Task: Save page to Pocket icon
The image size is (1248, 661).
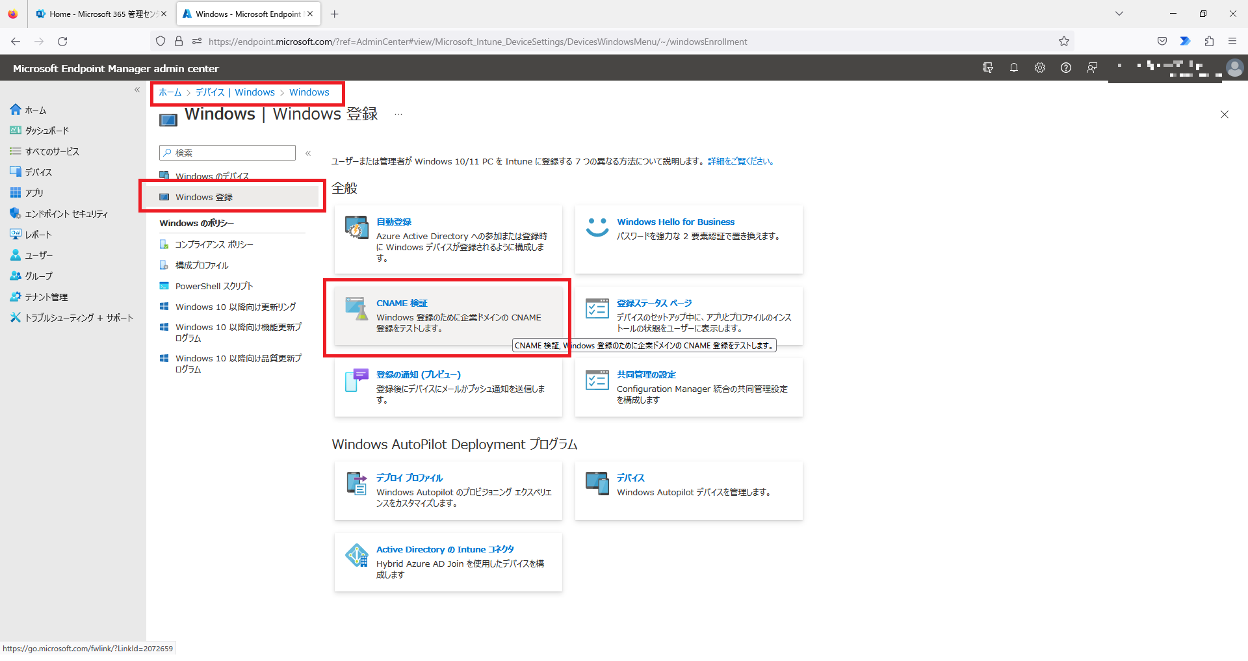Action: 1162,42
